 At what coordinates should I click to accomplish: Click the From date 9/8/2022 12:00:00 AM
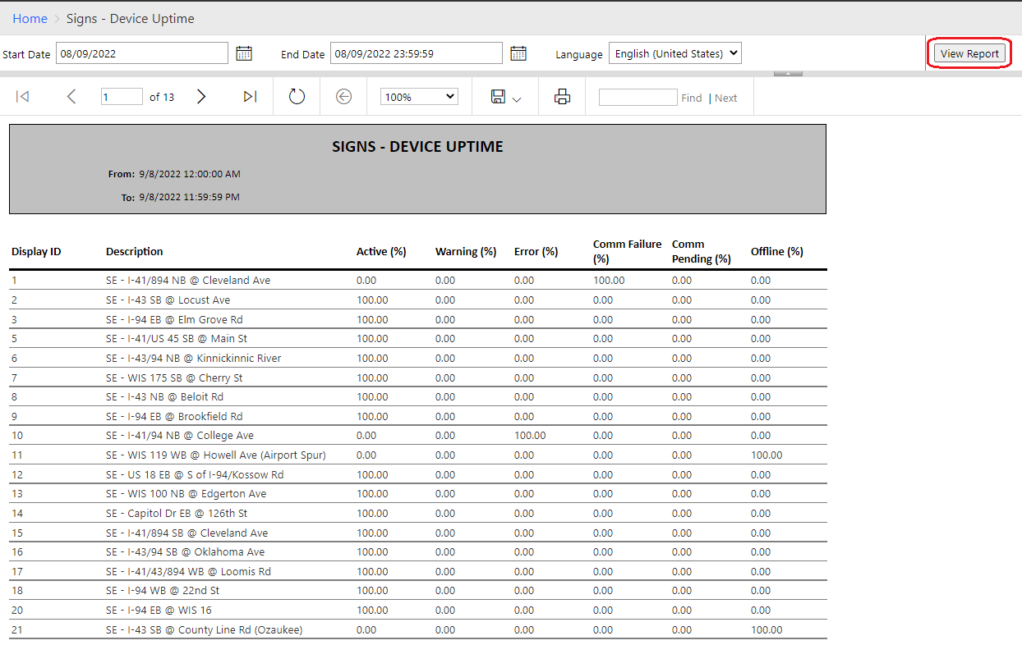190,174
